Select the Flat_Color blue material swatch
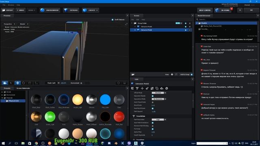Viewport: 260px width, 146px height. point(105,100)
